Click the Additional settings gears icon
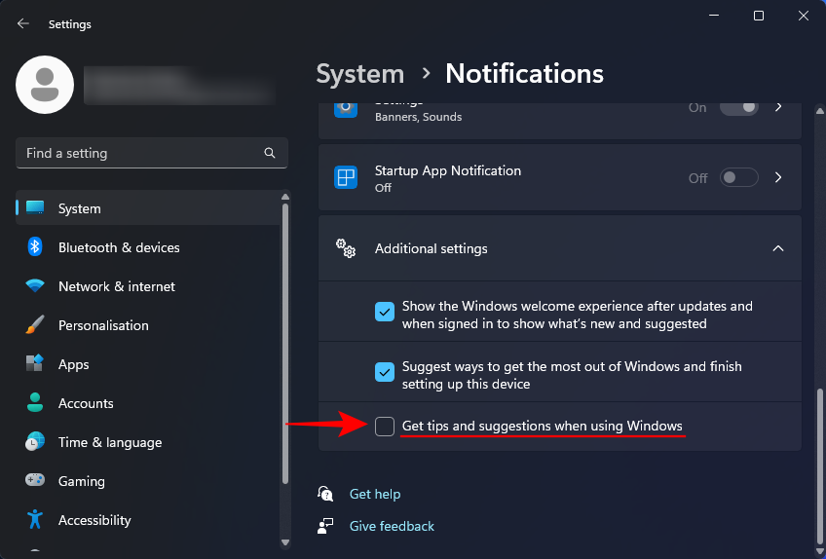Image resolution: width=826 pixels, height=559 pixels. pyautogui.click(x=346, y=248)
